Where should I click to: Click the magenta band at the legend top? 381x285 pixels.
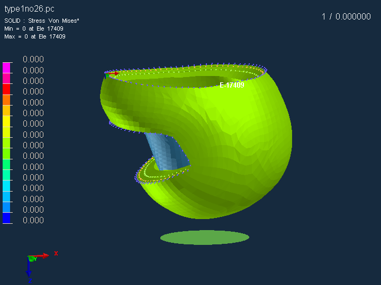6,68
